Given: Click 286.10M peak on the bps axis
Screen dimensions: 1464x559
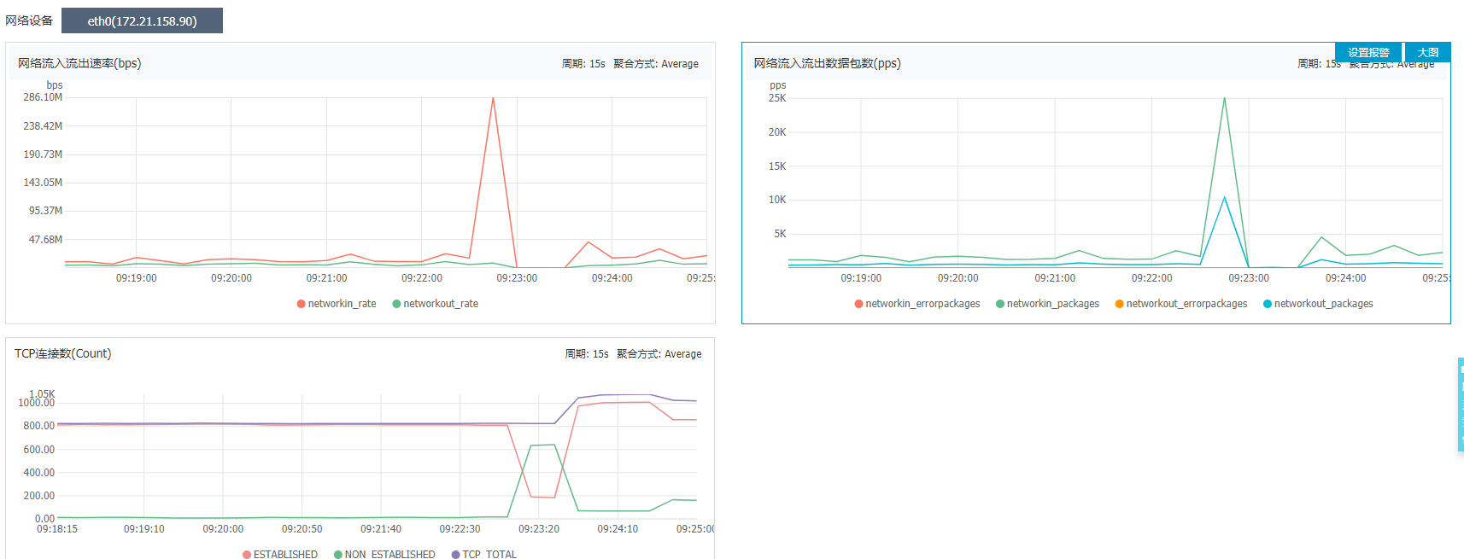Looking at the screenshot, I should 43,97.
